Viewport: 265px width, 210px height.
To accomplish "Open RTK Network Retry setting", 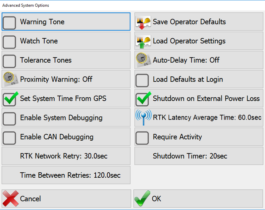I will [66, 156].
